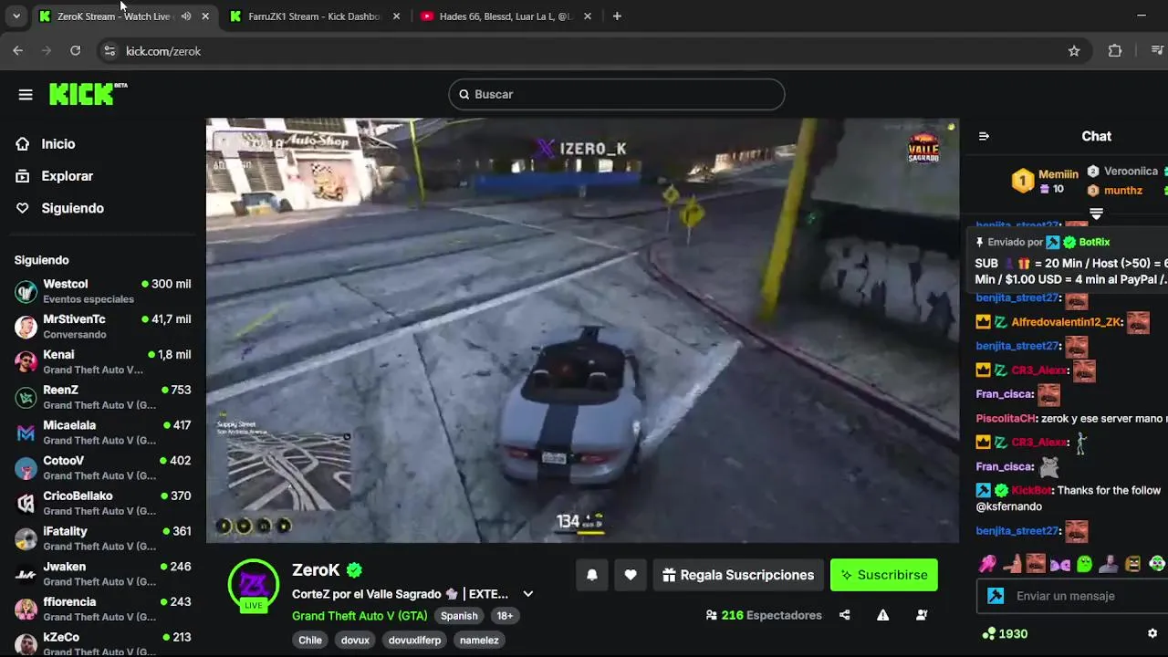Open a new browser tab

coord(617,16)
